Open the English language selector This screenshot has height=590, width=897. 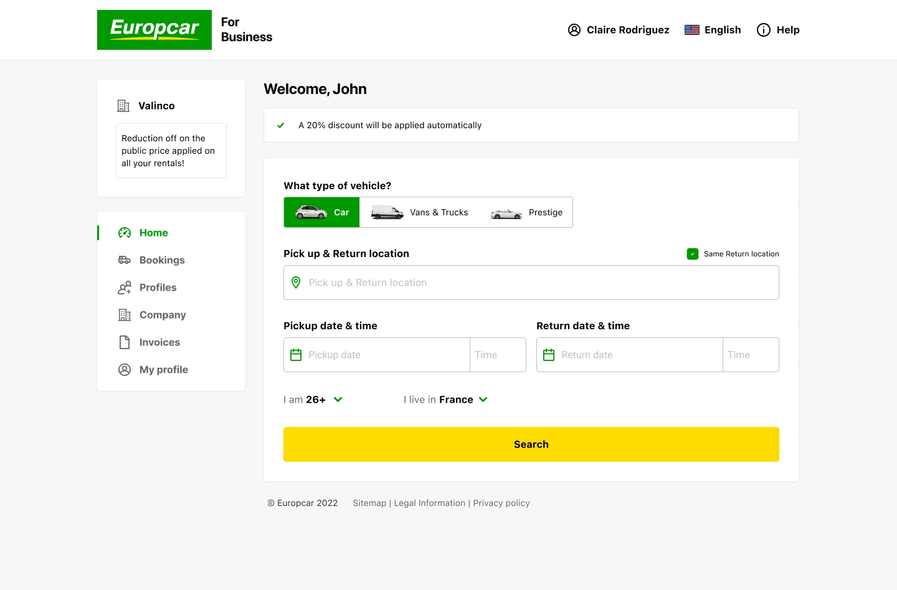pyautogui.click(x=713, y=30)
